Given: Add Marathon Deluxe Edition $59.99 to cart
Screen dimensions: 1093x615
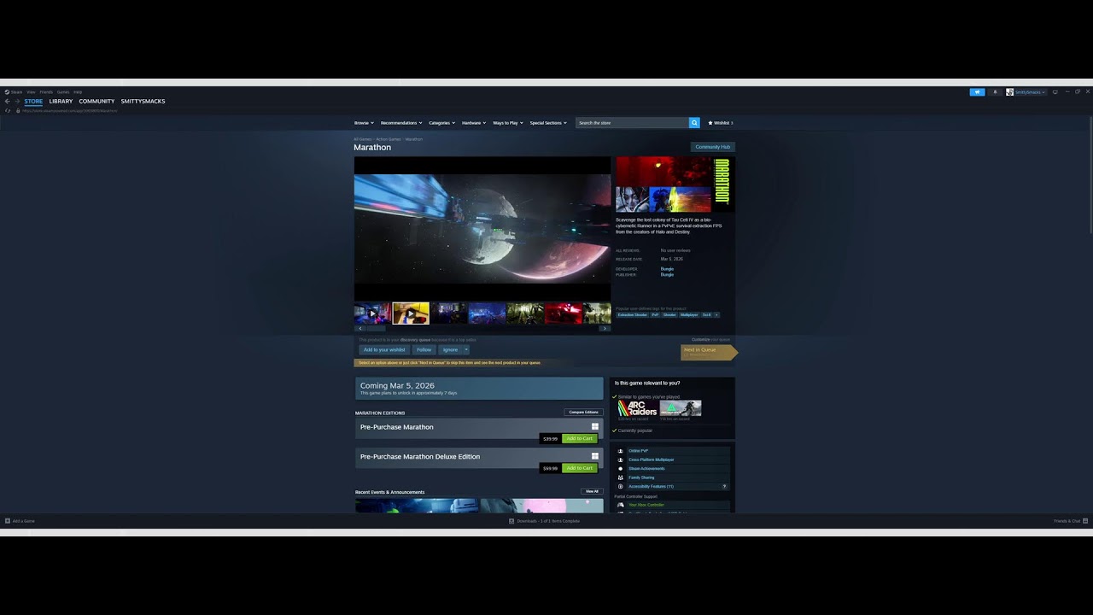Looking at the screenshot, I should pyautogui.click(x=579, y=468).
